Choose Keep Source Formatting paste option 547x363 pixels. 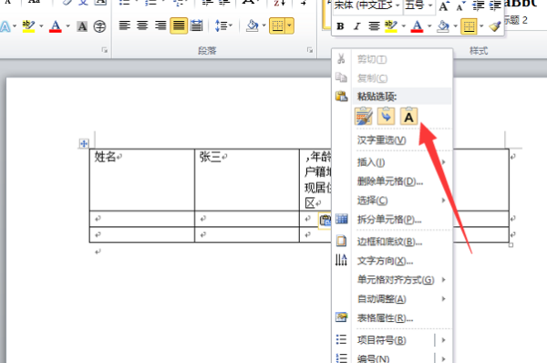363,116
